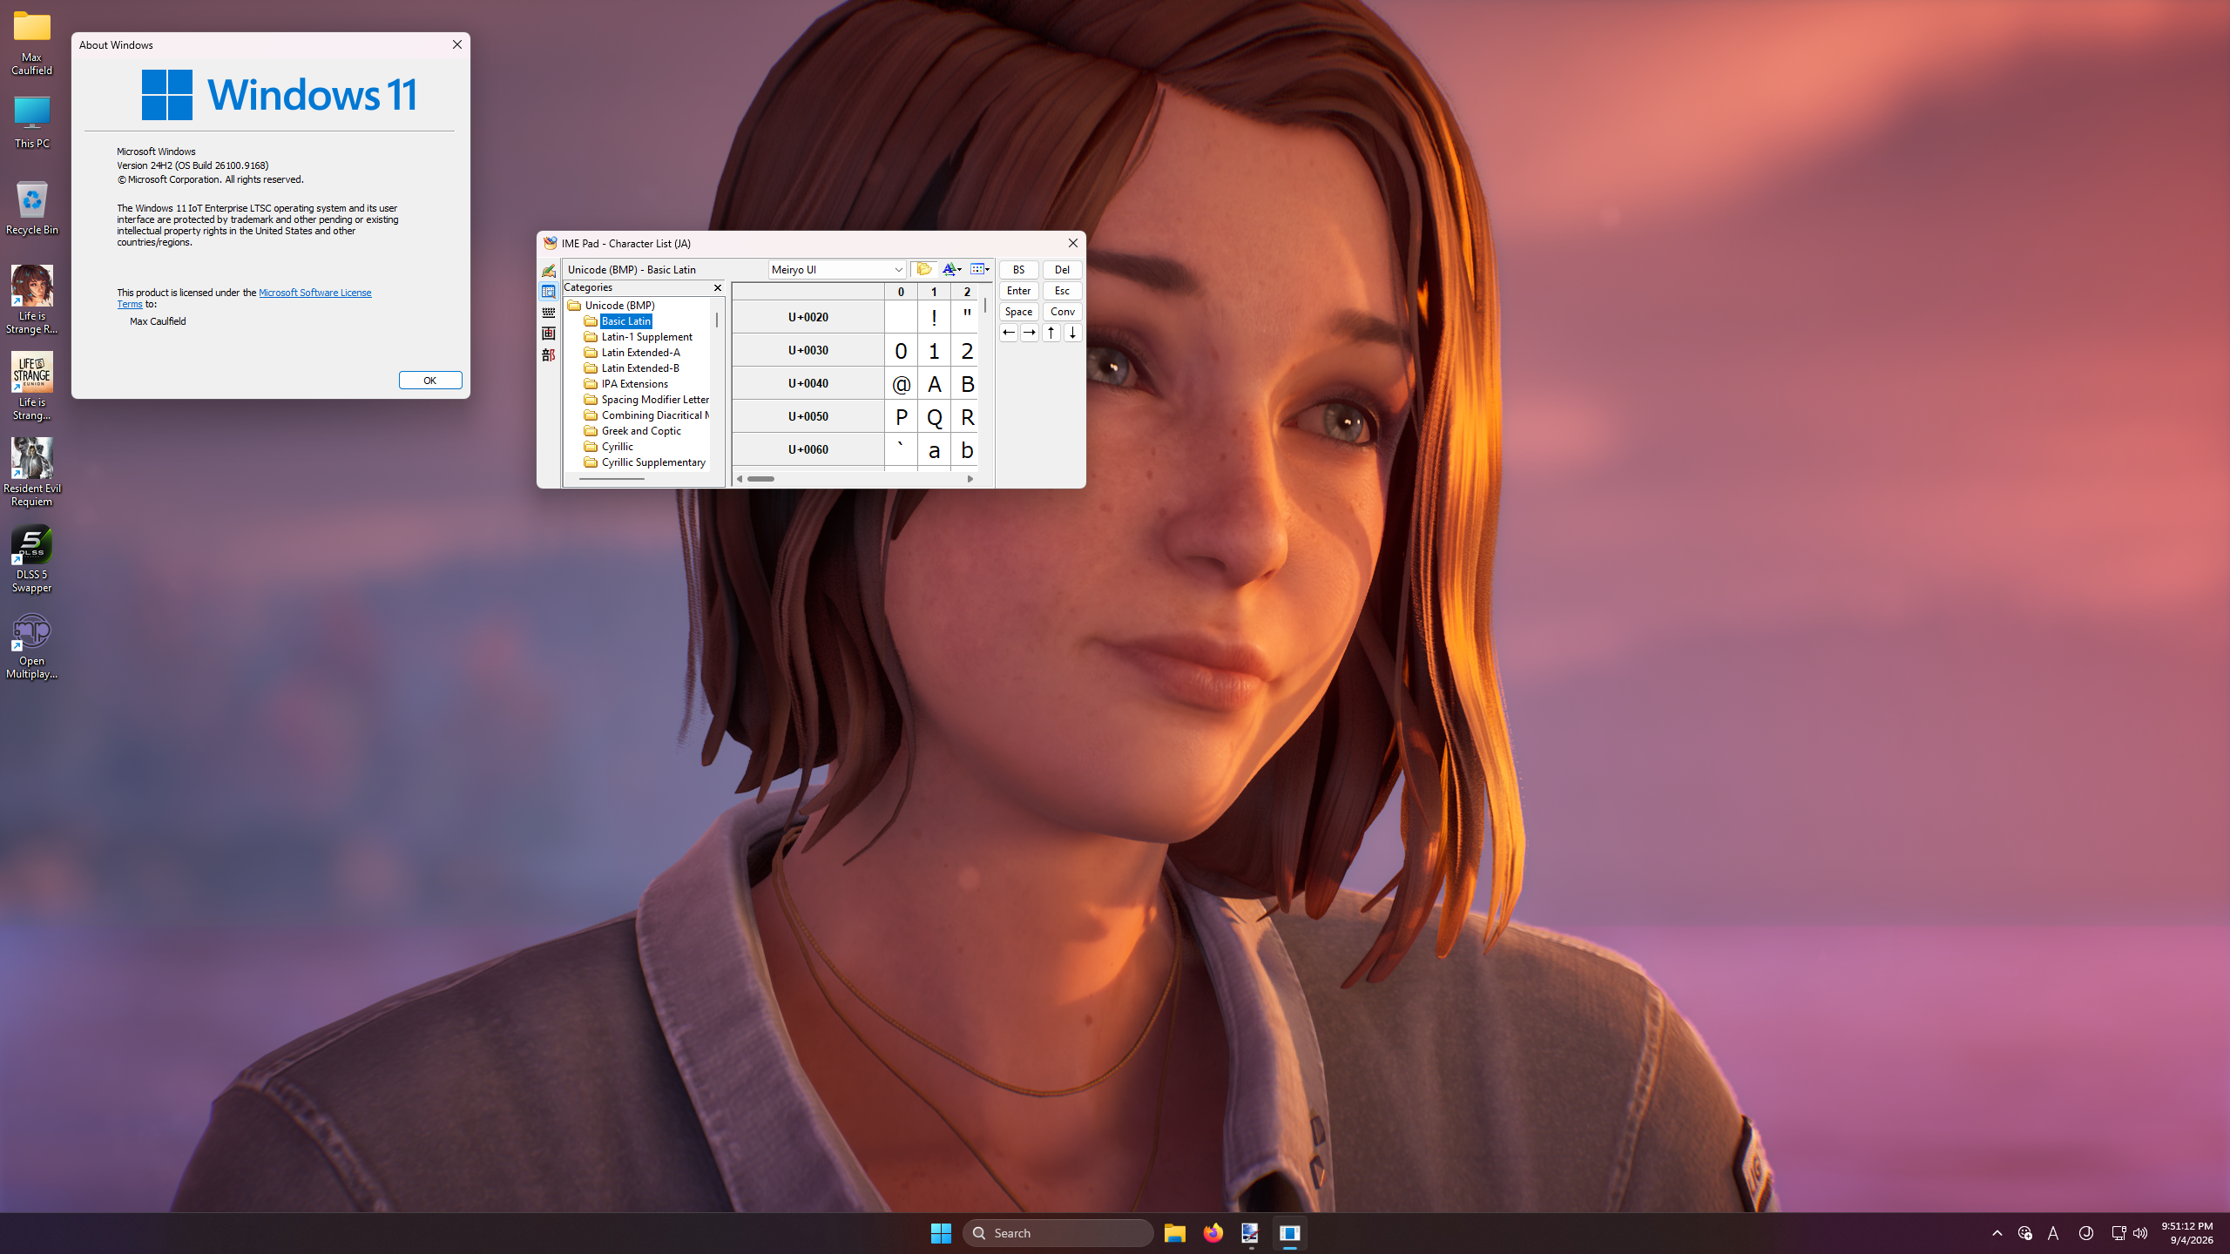This screenshot has width=2230, height=1254.
Task: Insert the capital Q character
Action: (x=934, y=416)
